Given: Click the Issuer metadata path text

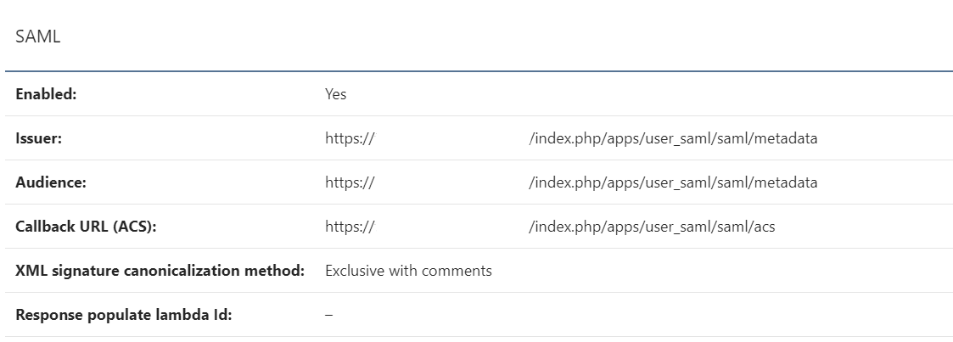Looking at the screenshot, I should pos(673,138).
